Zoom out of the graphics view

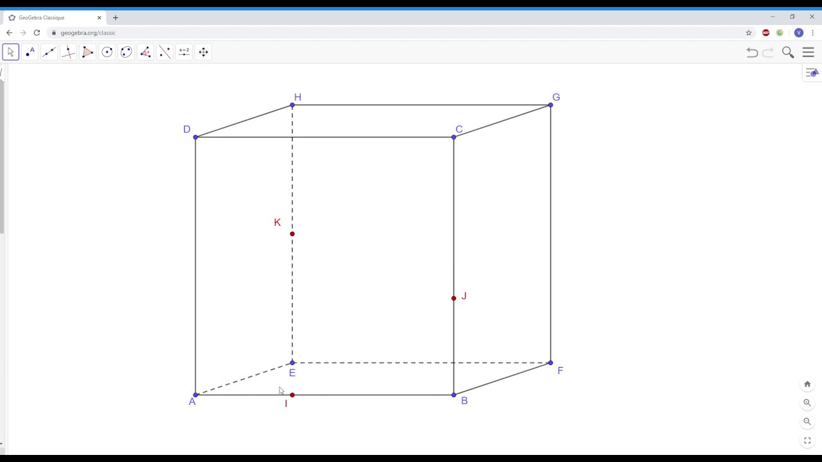[807, 422]
